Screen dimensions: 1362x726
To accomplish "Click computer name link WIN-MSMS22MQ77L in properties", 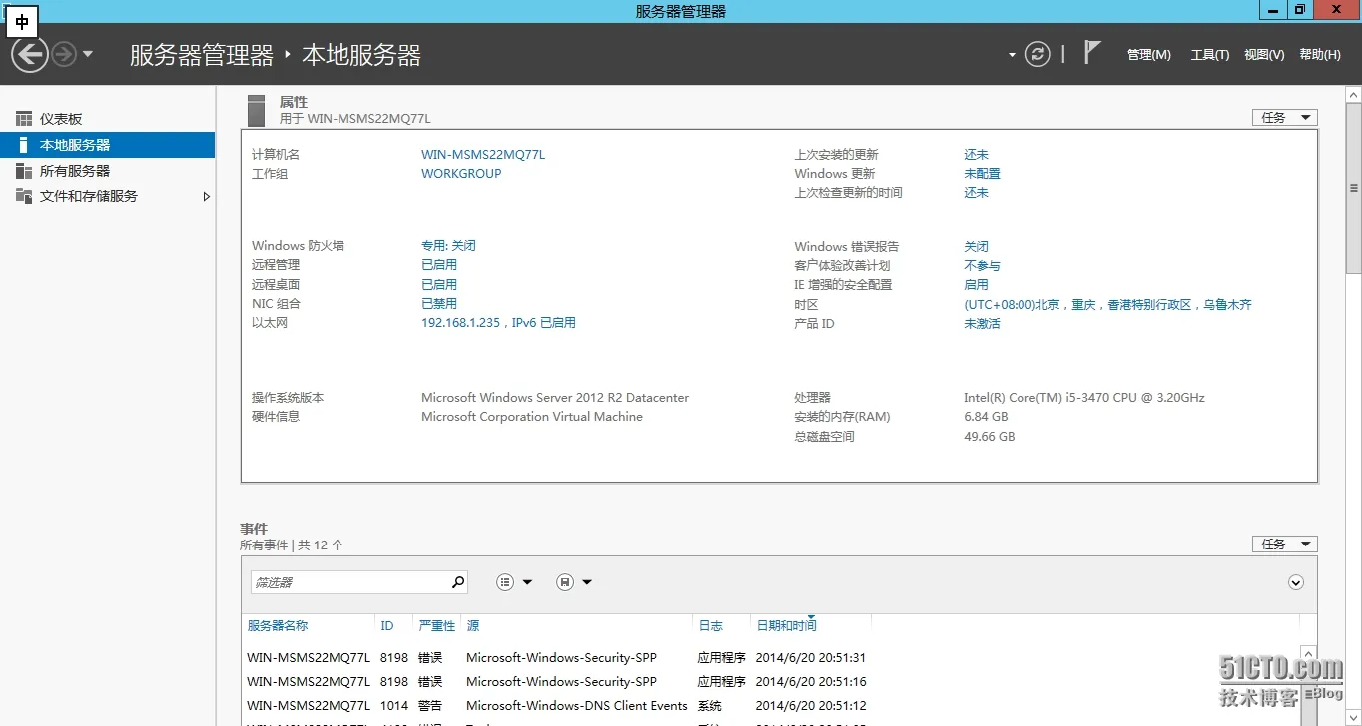I will [483, 155].
